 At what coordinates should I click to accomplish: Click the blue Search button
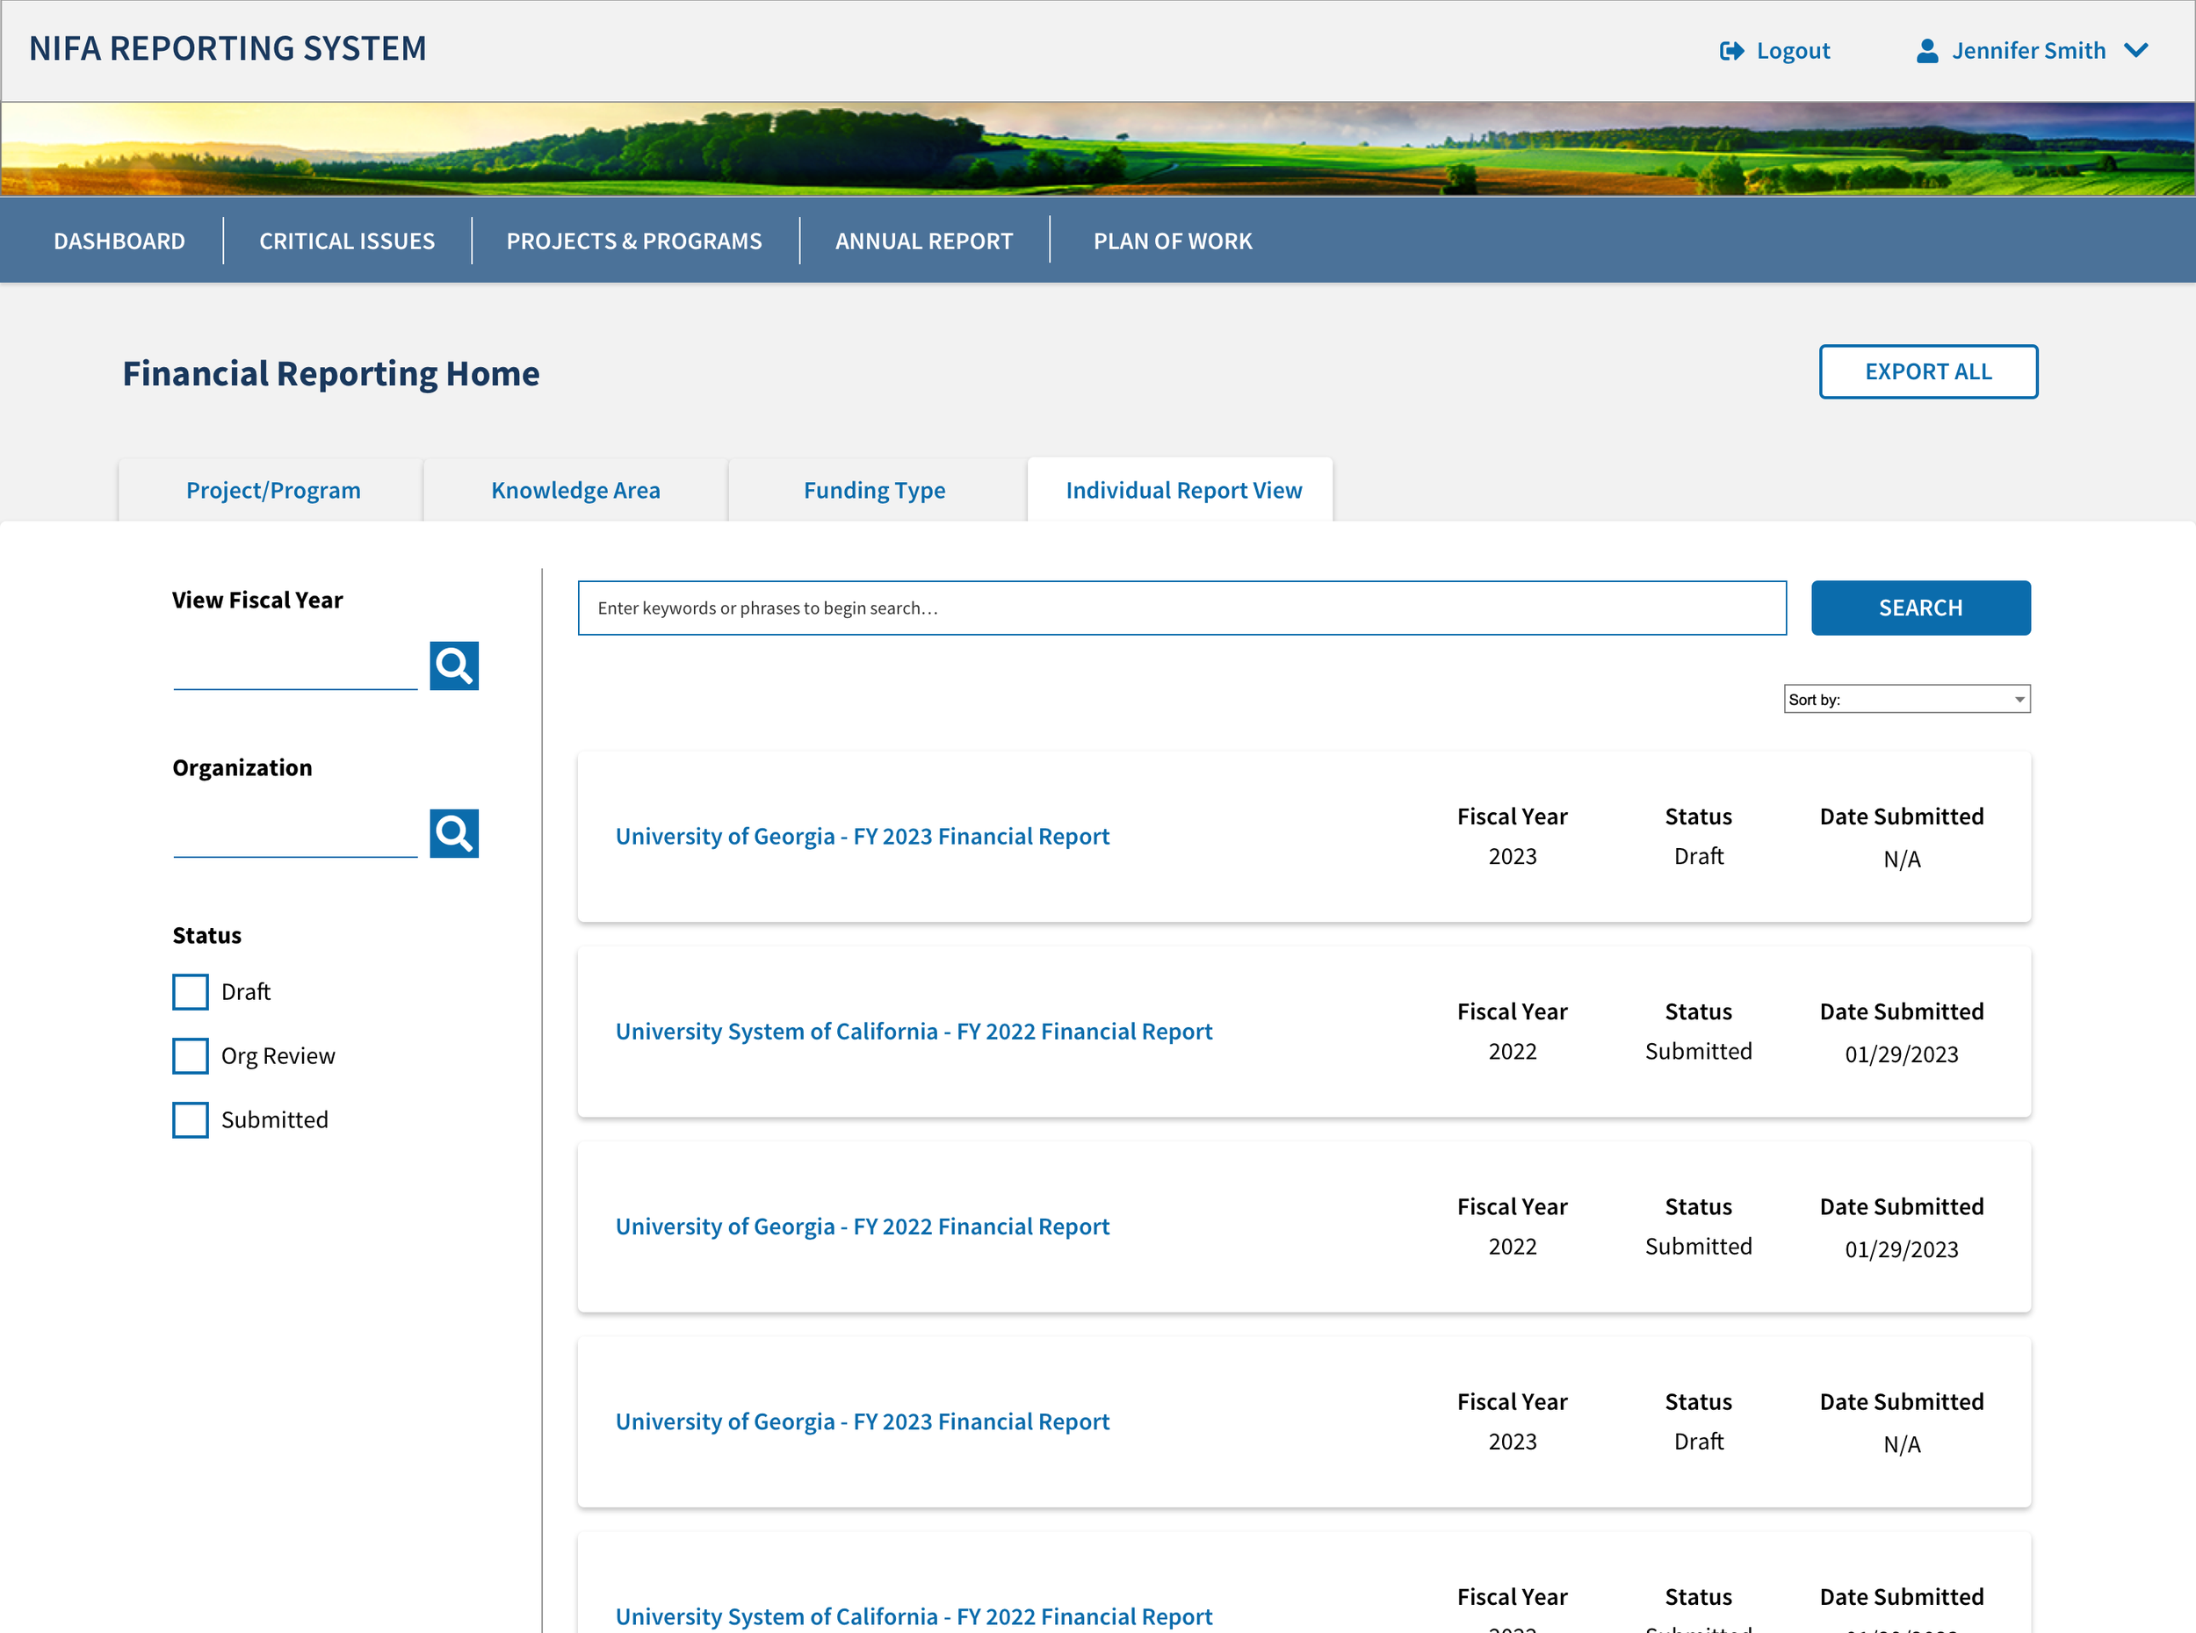click(1919, 608)
